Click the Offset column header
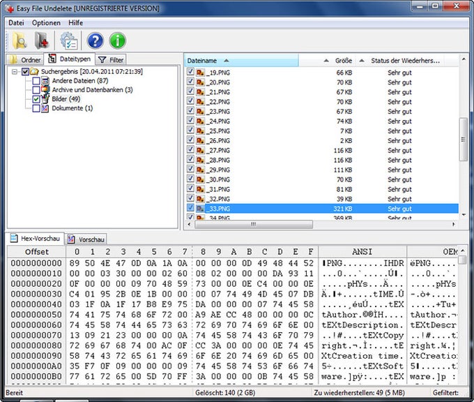 click(36, 252)
